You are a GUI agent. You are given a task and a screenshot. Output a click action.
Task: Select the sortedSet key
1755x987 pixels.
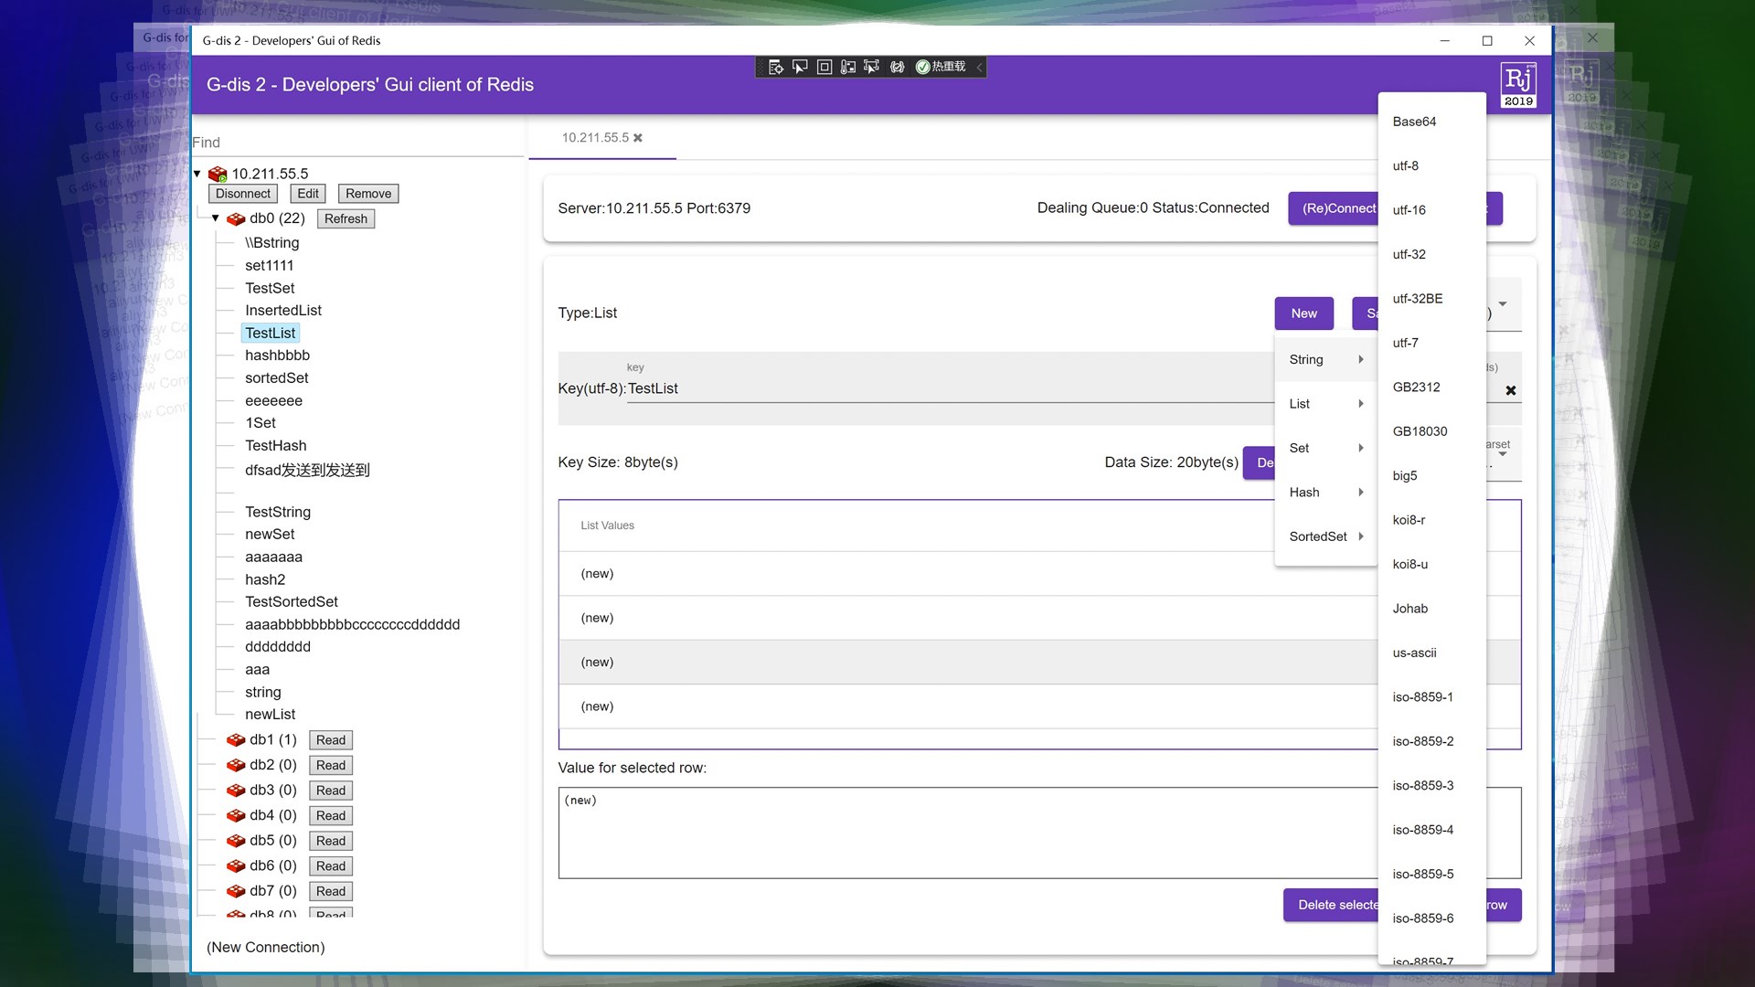(x=277, y=378)
